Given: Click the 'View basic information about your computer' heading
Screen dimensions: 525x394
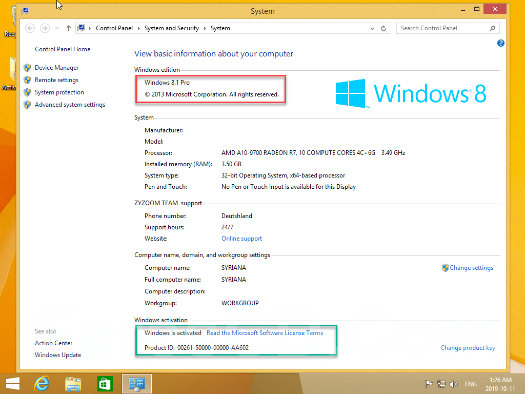Looking at the screenshot, I should (214, 54).
